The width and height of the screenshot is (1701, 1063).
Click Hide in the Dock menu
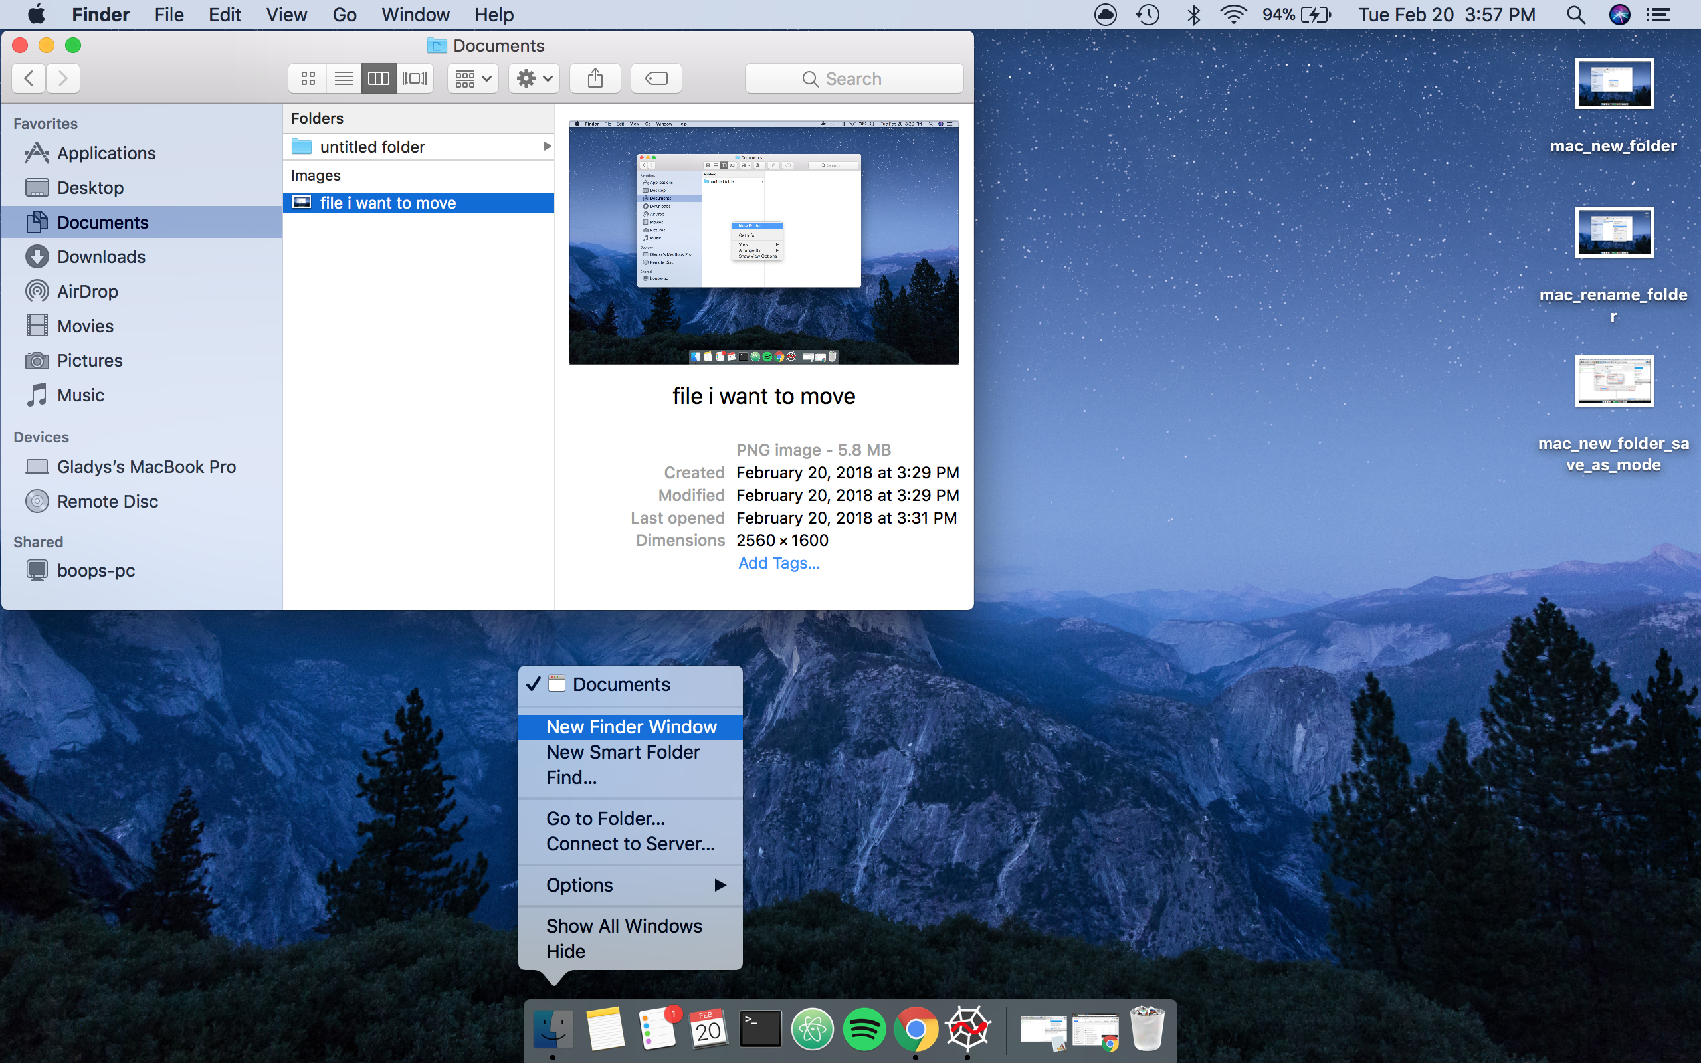[631, 951]
